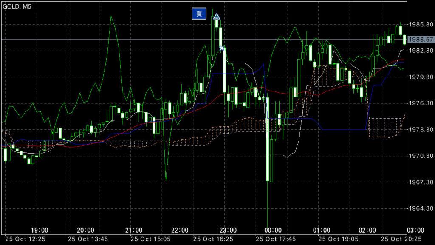
Task: Click the GOLD, M5 chart title
Action: (x=17, y=6)
